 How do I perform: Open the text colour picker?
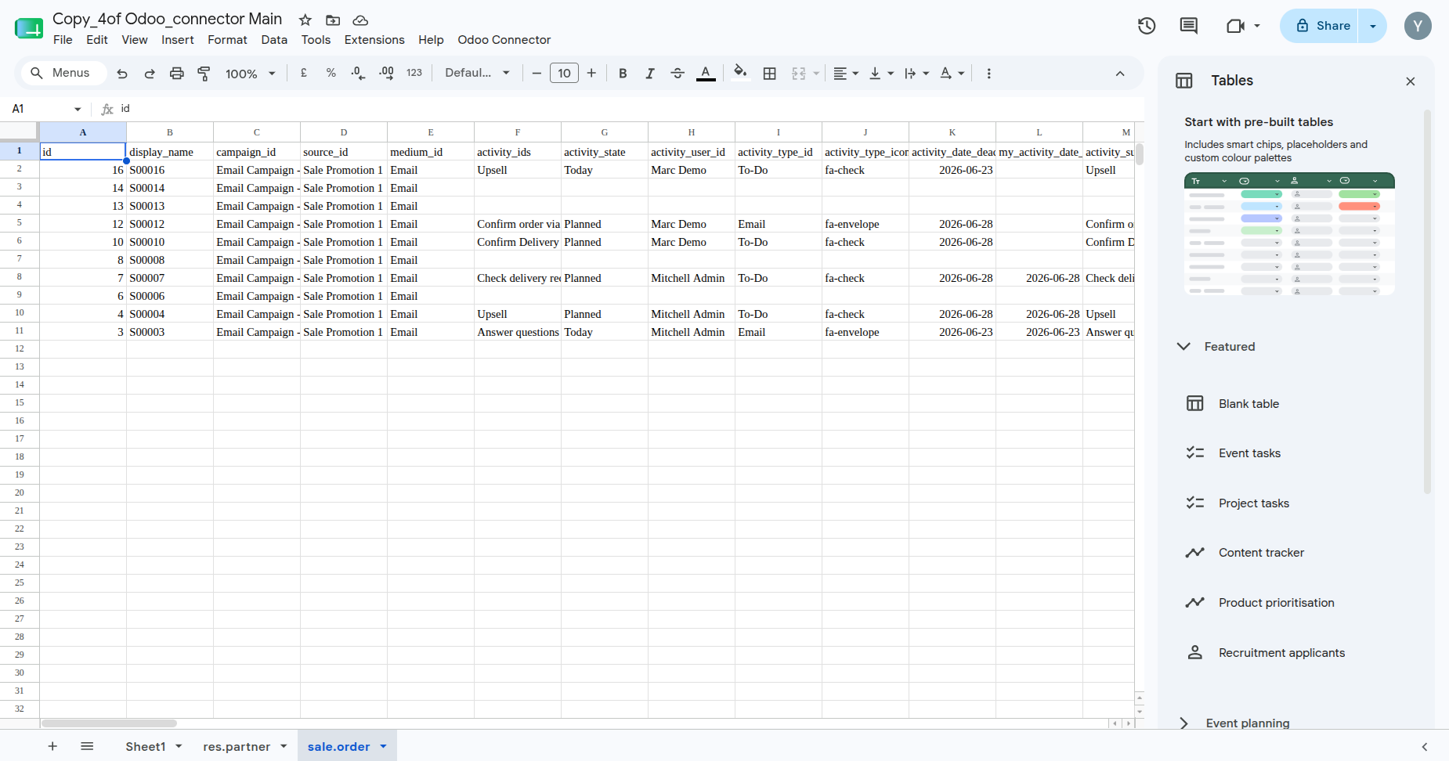point(706,73)
